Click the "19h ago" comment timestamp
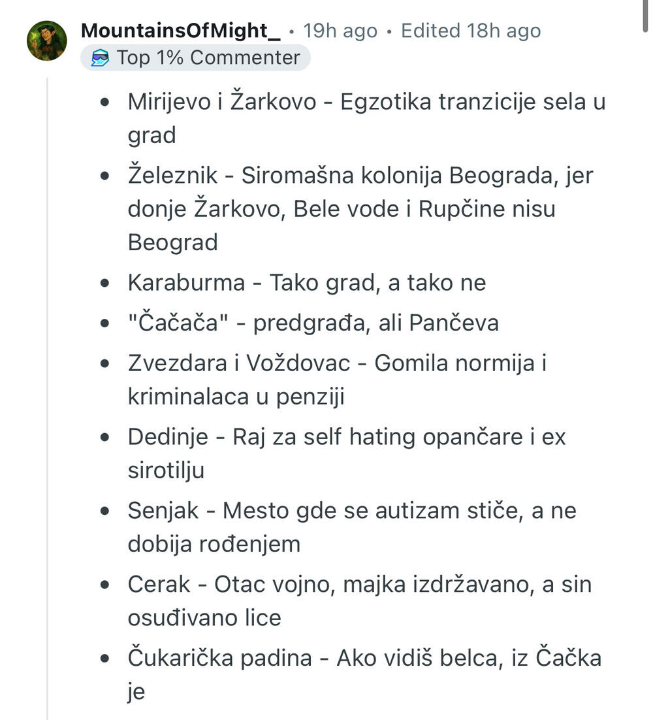This screenshot has width=653, height=720. (x=340, y=31)
